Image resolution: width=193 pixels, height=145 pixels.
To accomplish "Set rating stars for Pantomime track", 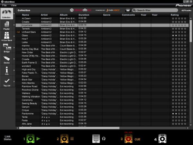I will pyautogui.click(x=179, y=114).
